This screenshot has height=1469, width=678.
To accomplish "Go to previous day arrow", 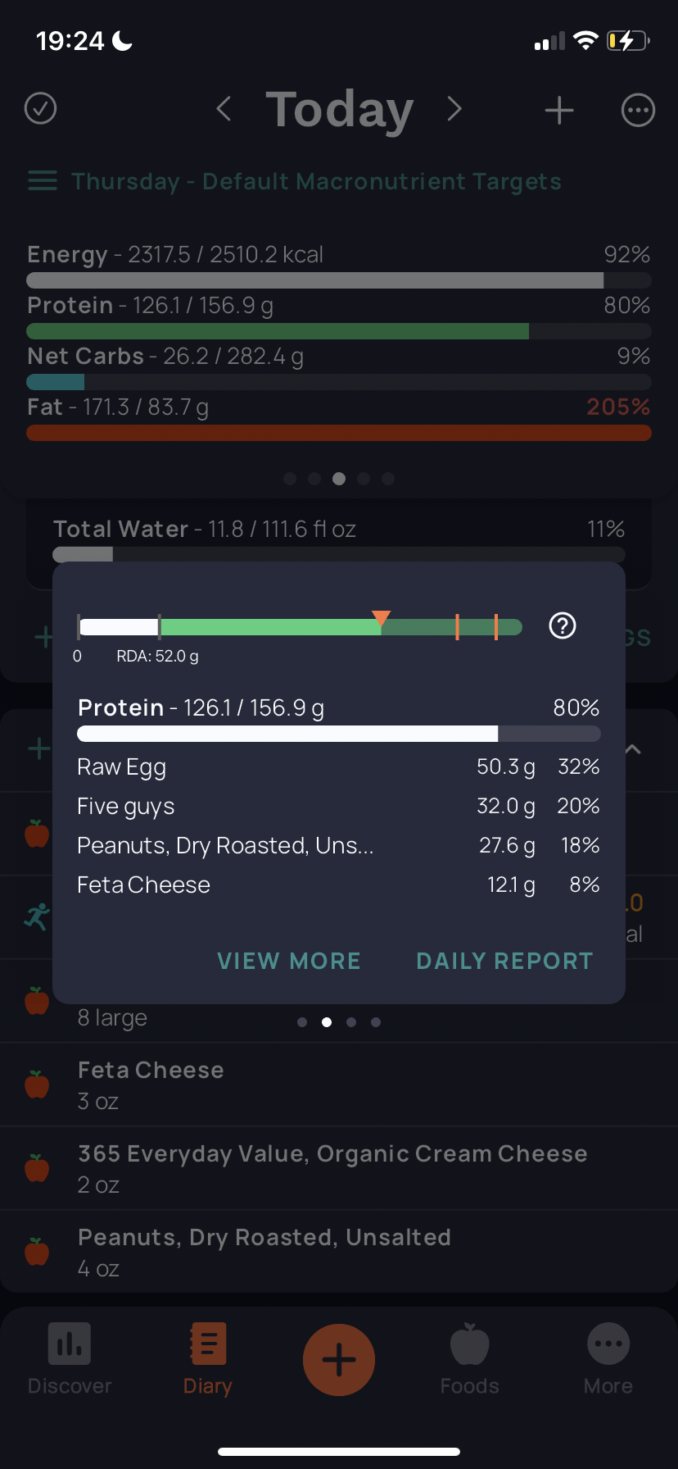I will coord(224,108).
